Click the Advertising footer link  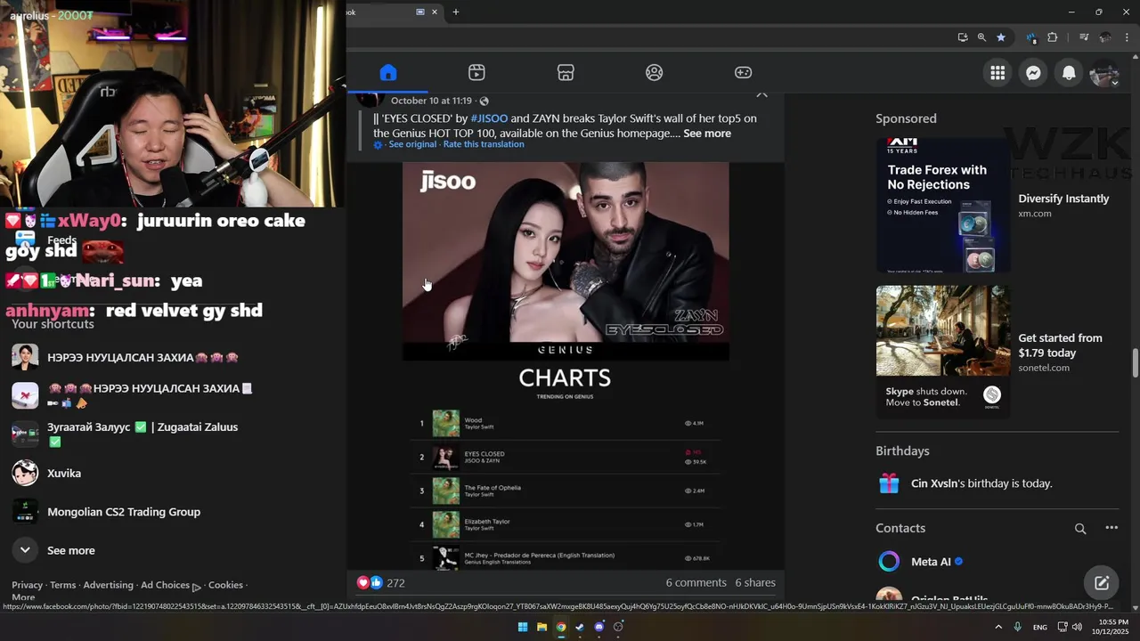point(108,585)
